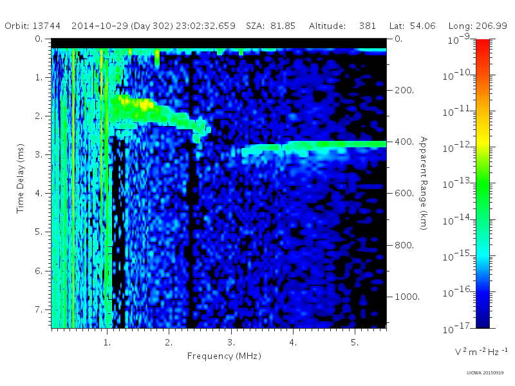This screenshot has height=386, width=515.
Task: Click the '1.' frequency tick label
Action: click(x=107, y=342)
